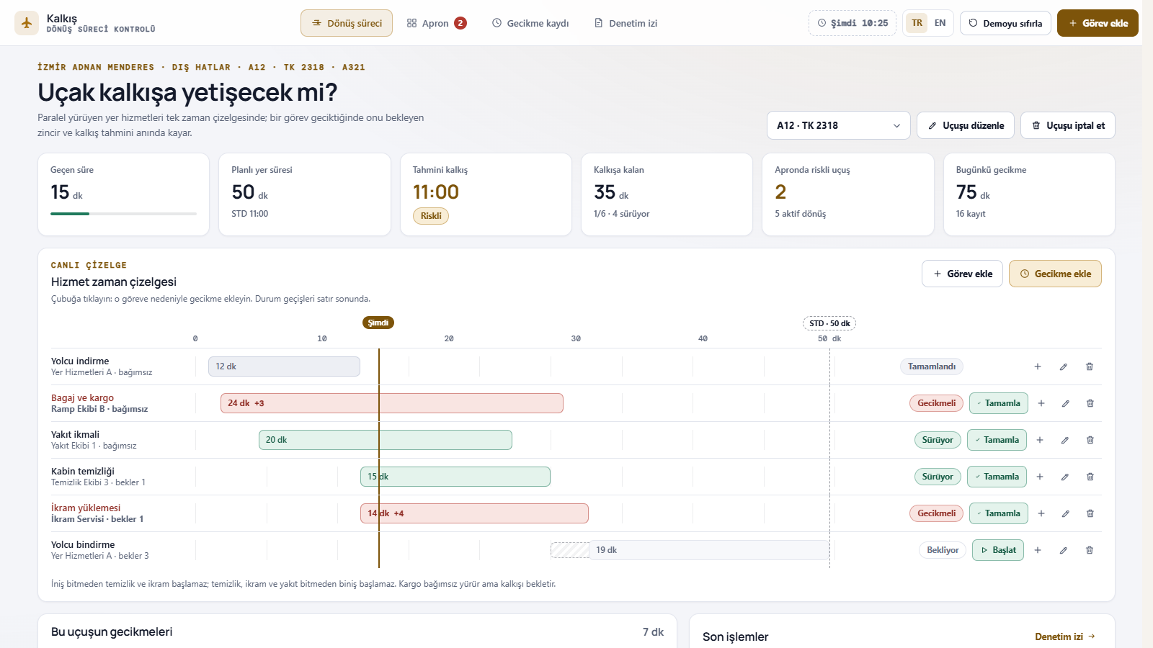1153x648 pixels.
Task: Click the Şimdi timeline marker
Action: [x=378, y=323]
